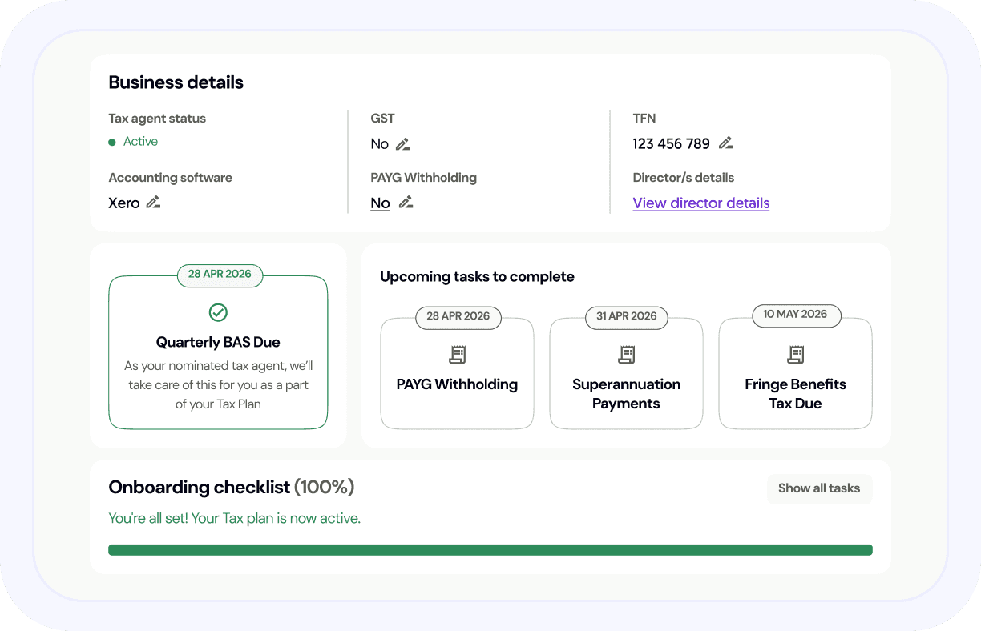Open View director details link
Image resolution: width=981 pixels, height=631 pixels.
point(700,203)
